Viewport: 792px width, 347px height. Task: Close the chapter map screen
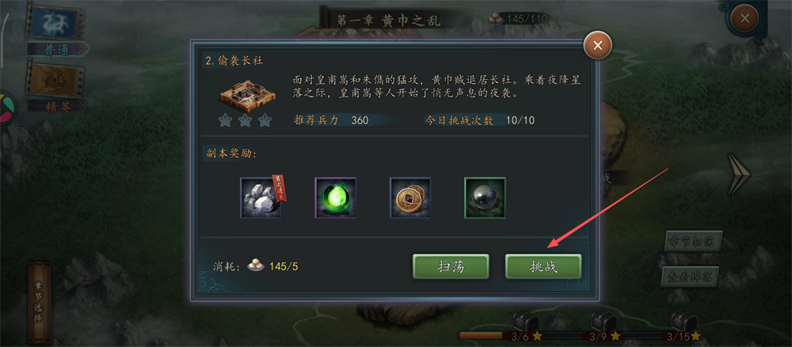[x=744, y=19]
